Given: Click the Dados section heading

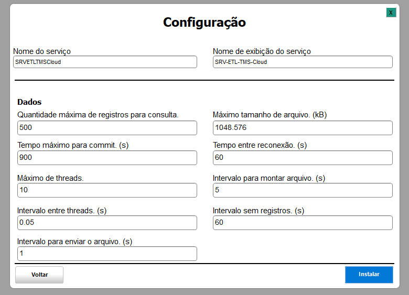Looking at the screenshot, I should coord(29,102).
